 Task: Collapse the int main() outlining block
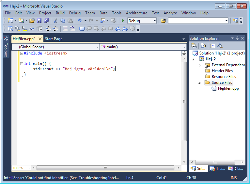click(x=22, y=64)
